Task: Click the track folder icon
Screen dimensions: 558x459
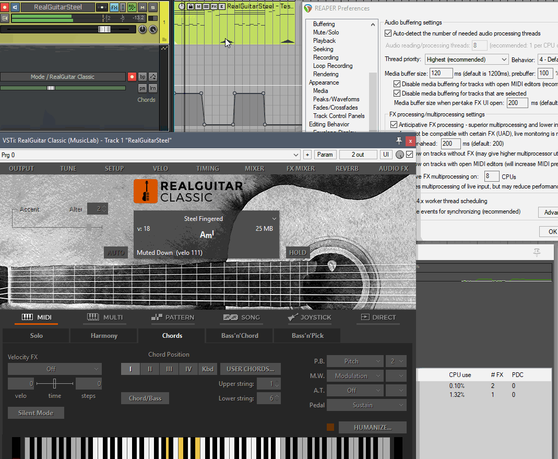Action: pyautogui.click(x=164, y=39)
